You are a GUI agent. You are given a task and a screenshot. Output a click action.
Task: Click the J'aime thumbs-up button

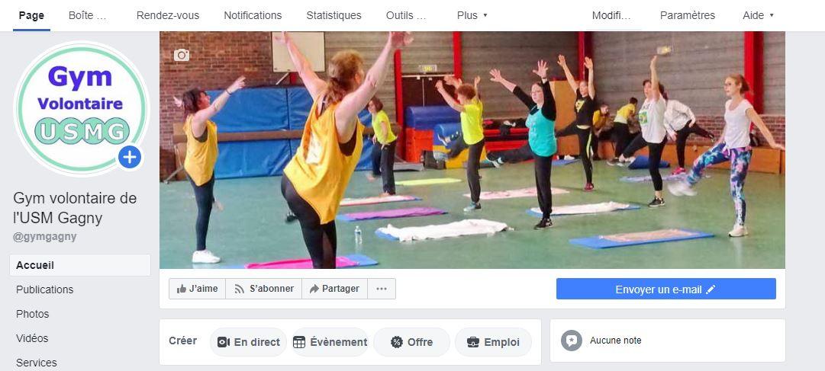pyautogui.click(x=198, y=289)
